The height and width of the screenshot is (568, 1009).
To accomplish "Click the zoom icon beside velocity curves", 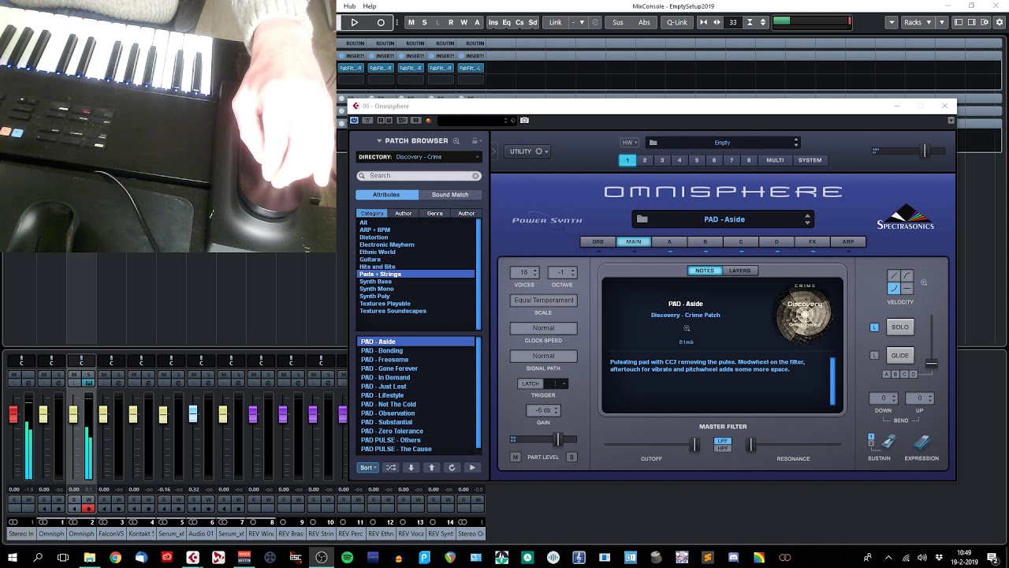I will [x=924, y=282].
